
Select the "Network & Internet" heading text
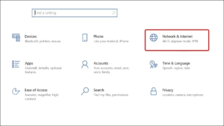click(177, 36)
